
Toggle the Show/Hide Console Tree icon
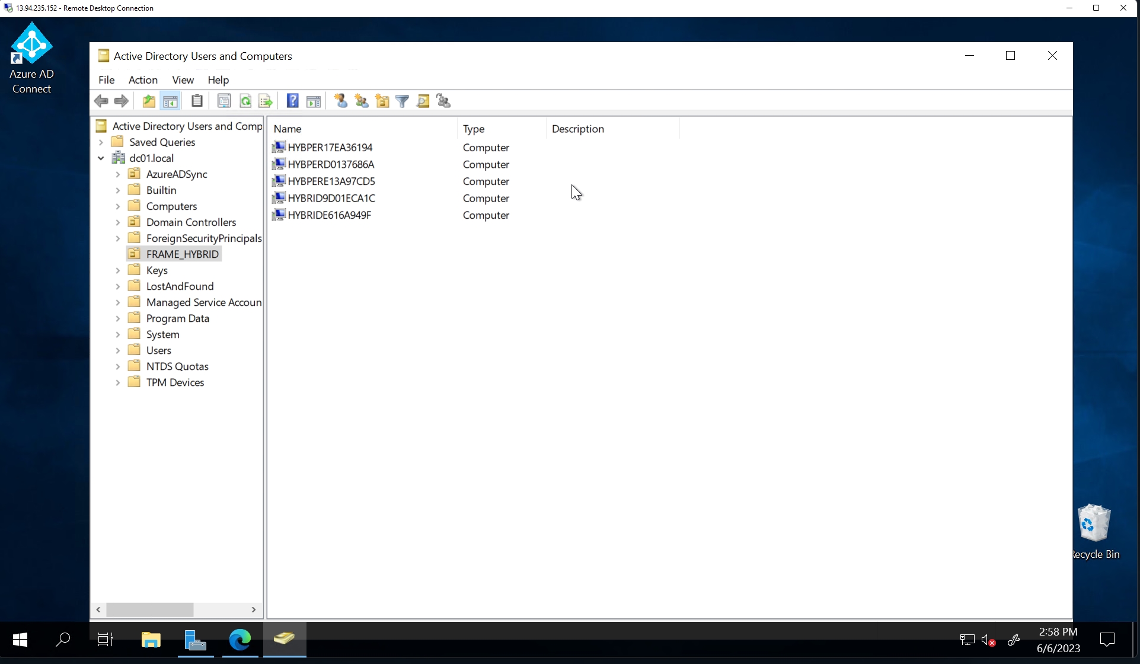[x=170, y=101]
